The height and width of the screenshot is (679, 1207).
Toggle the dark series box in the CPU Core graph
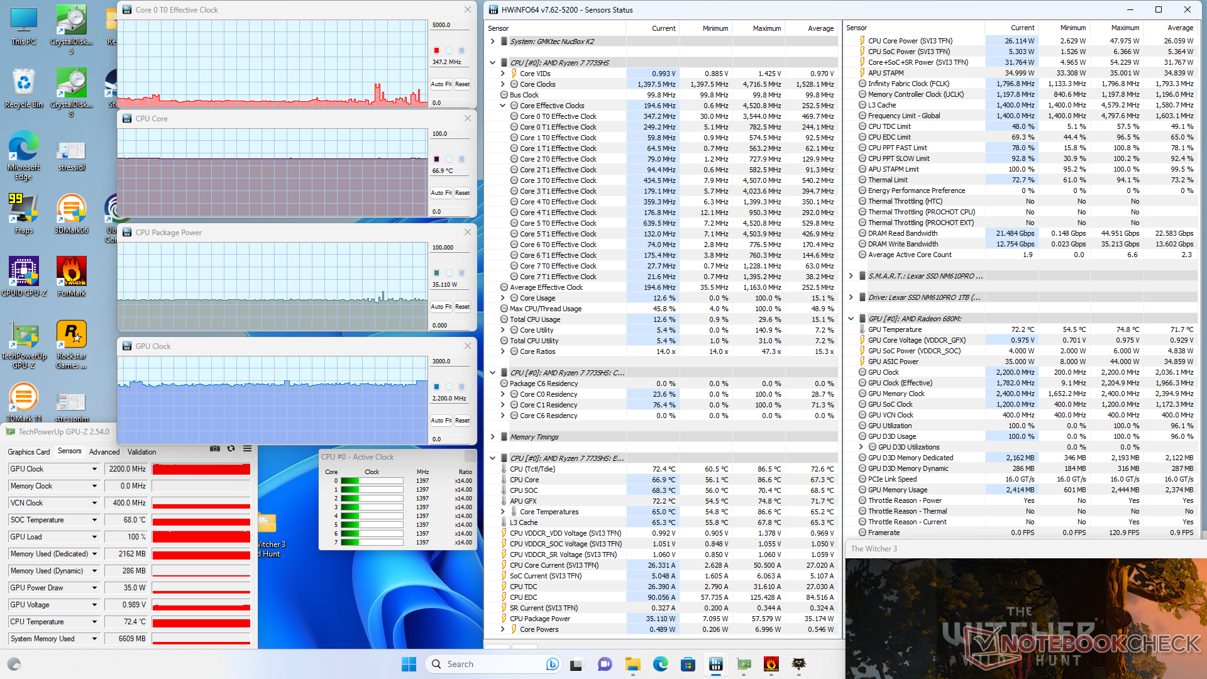[x=436, y=159]
